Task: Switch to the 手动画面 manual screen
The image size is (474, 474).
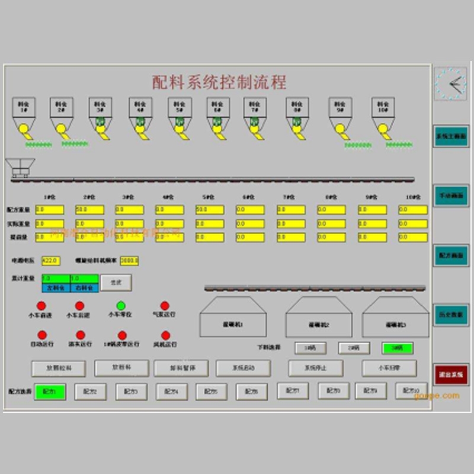Action: pyautogui.click(x=451, y=195)
